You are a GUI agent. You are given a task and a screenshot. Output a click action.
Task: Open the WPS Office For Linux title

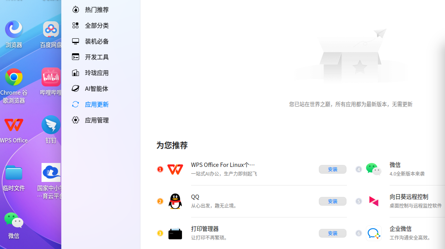pos(223,165)
